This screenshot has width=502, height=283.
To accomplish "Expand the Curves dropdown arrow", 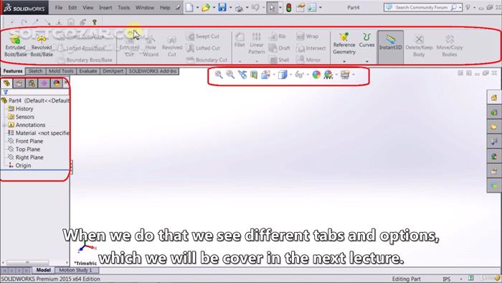I will 367,61.
